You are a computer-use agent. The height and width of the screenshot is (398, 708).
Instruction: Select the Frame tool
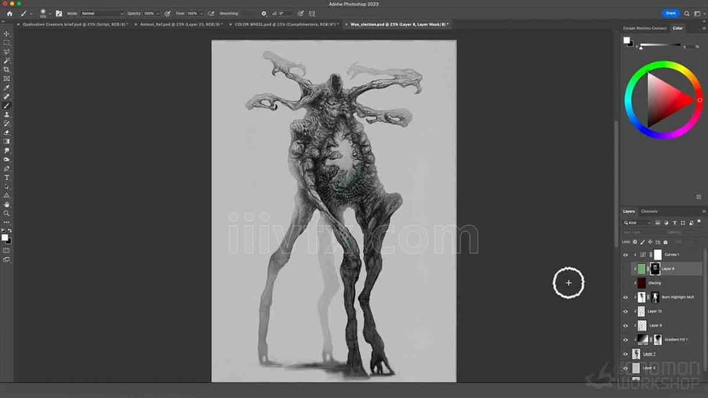[x=7, y=79]
